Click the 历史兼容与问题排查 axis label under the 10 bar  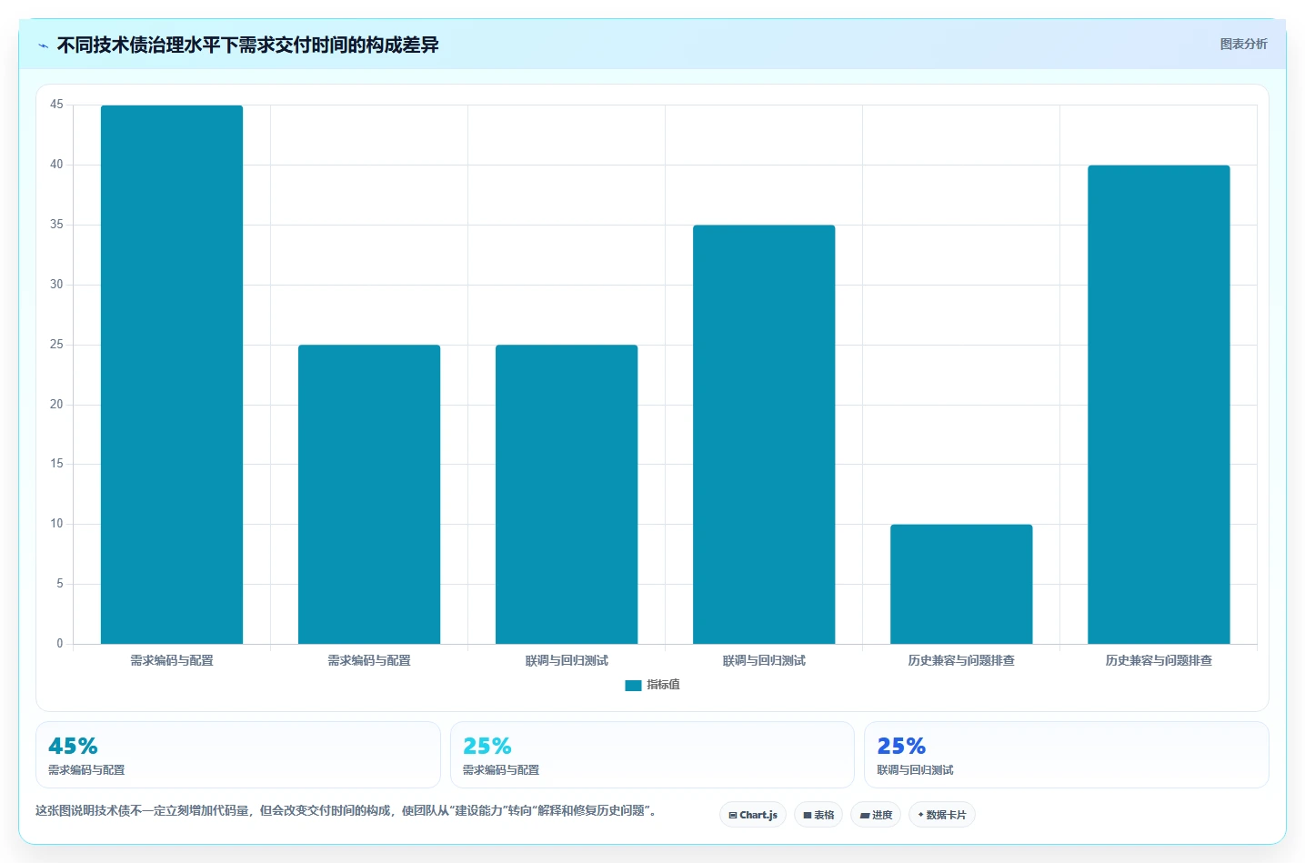tap(961, 660)
